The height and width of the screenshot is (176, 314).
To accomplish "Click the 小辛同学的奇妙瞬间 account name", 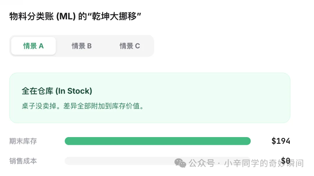I will coord(264,163).
